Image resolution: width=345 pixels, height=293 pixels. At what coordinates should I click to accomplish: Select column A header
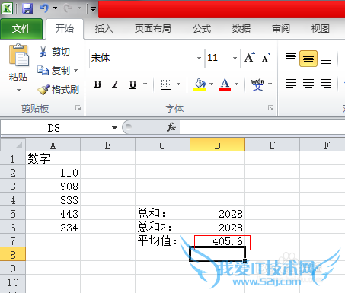tap(53, 145)
